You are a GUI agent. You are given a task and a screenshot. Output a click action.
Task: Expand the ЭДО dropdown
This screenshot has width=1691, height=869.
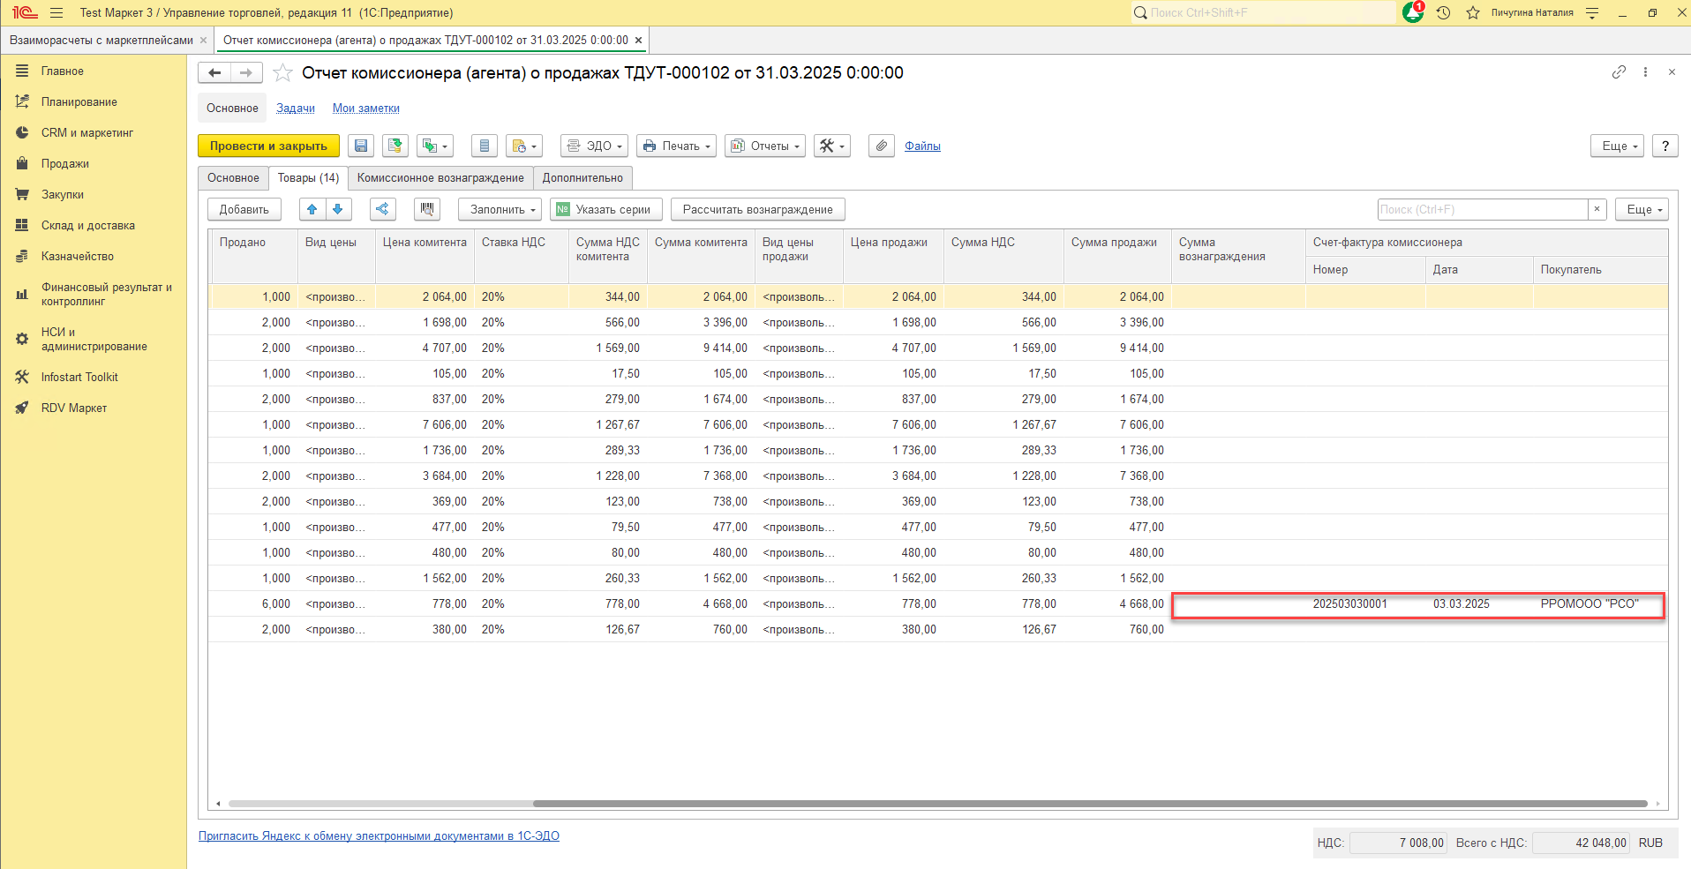coord(594,146)
